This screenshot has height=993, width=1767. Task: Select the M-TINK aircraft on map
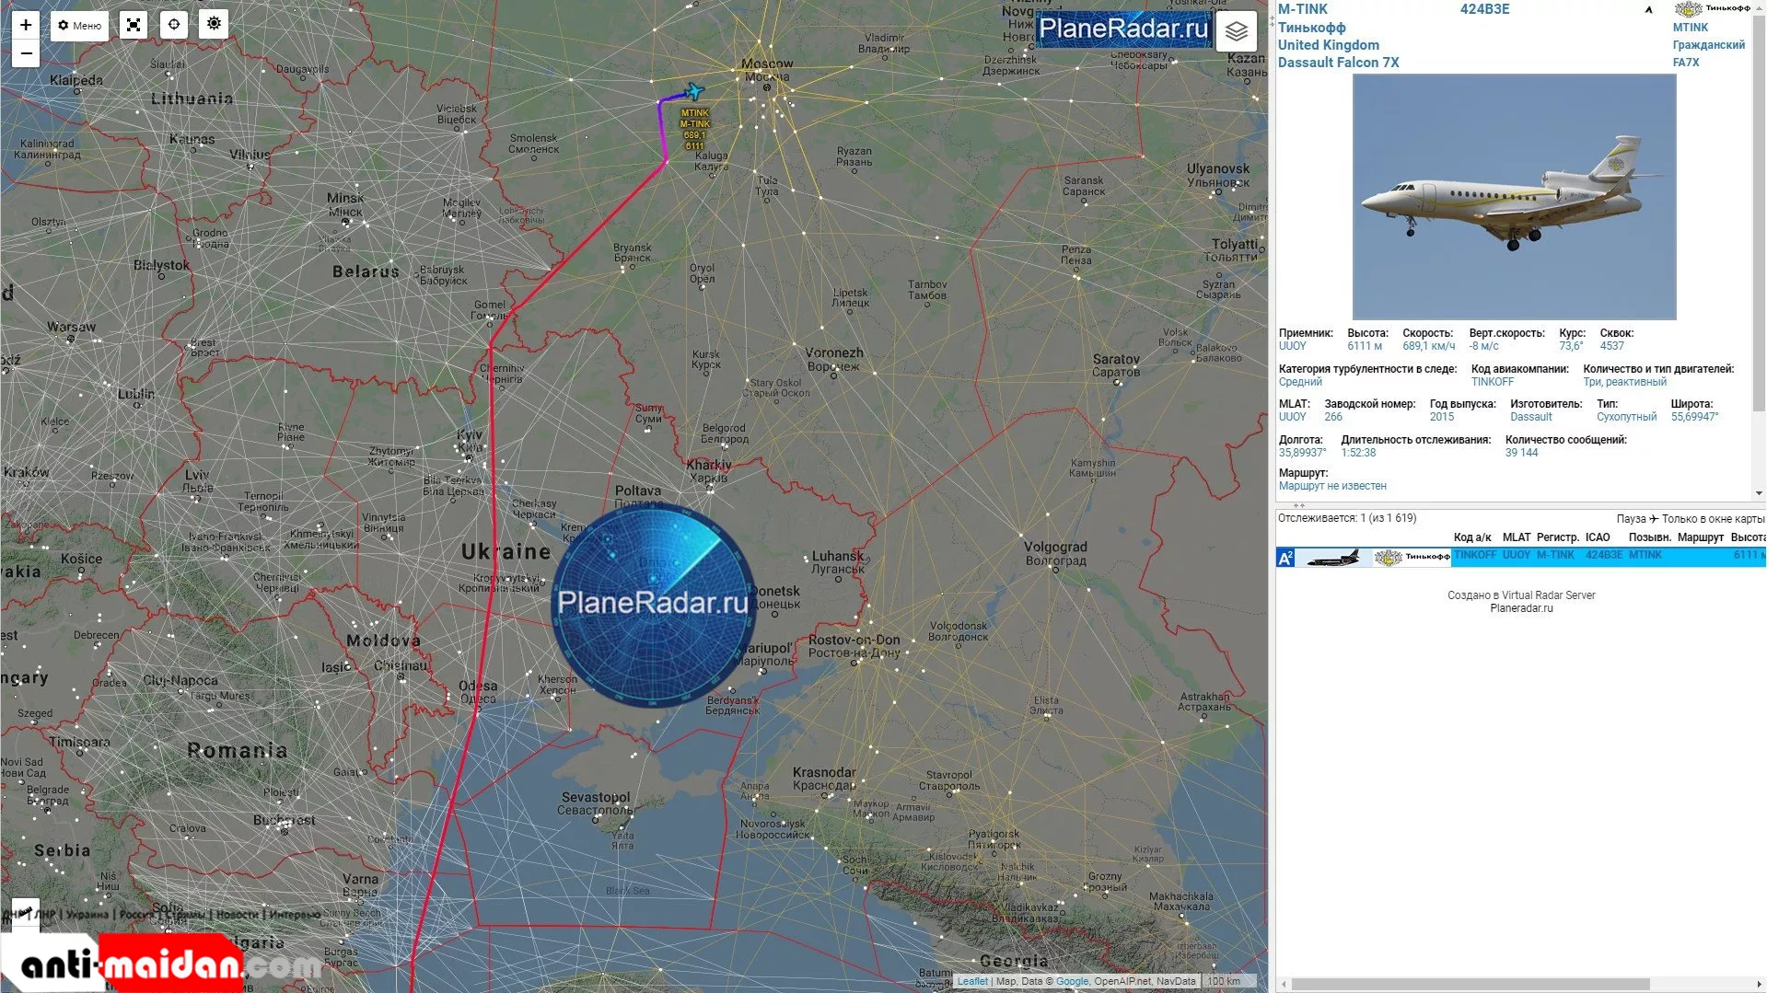pos(694,91)
